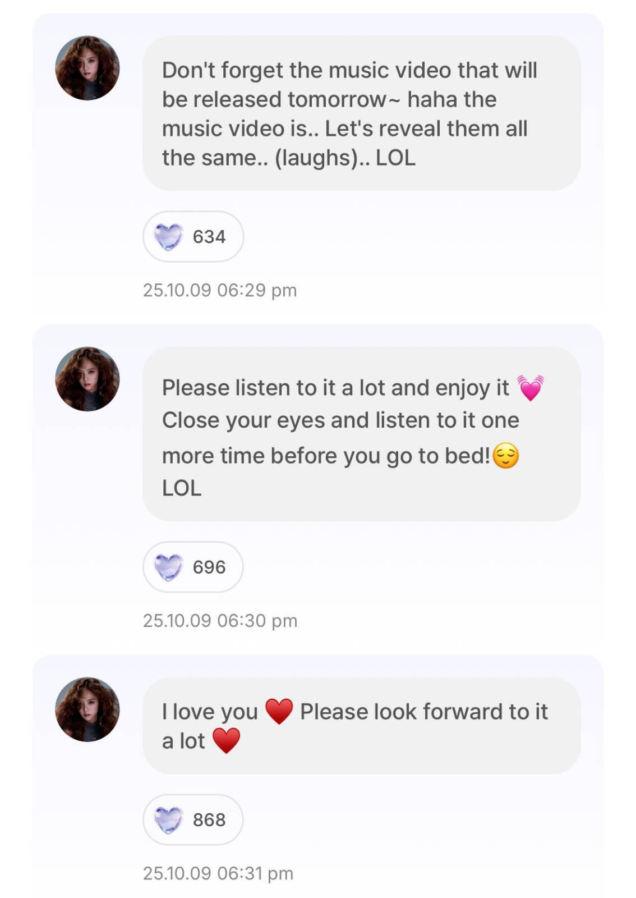
Task: Click the red heart after "a lot"
Action: (x=226, y=741)
